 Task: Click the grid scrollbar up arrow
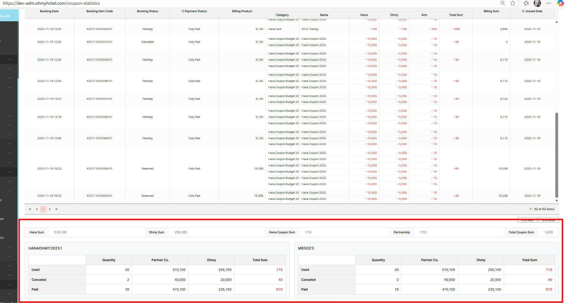(557, 22)
